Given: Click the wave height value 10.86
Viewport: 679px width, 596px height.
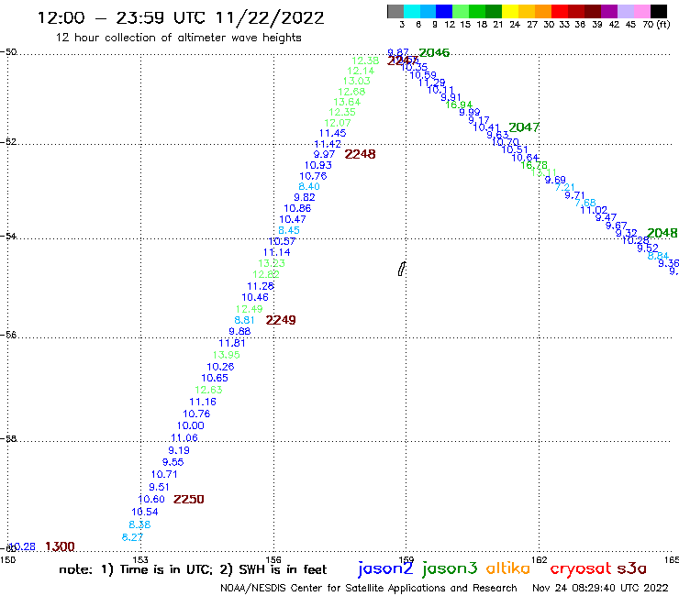Looking at the screenshot, I should click(297, 208).
